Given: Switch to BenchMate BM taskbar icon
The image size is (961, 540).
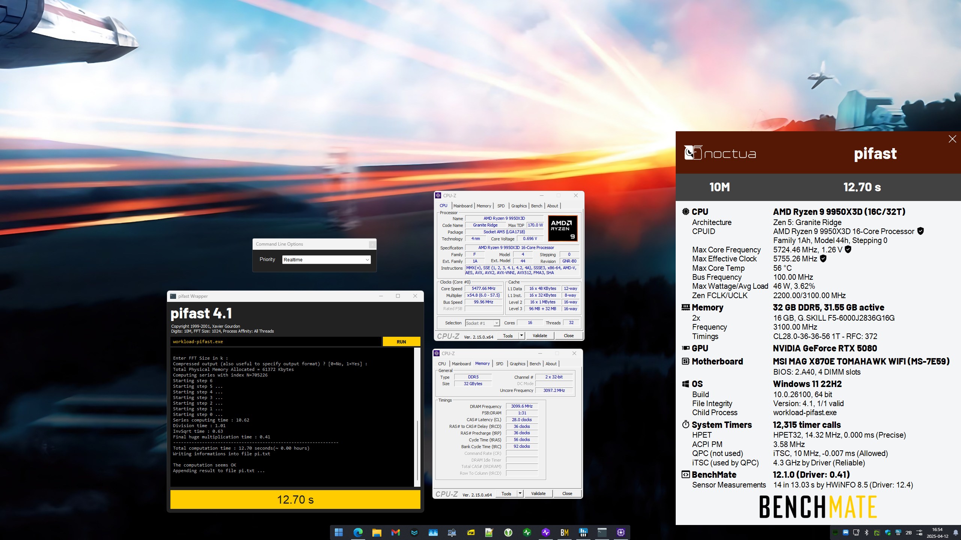Looking at the screenshot, I should (x=564, y=532).
